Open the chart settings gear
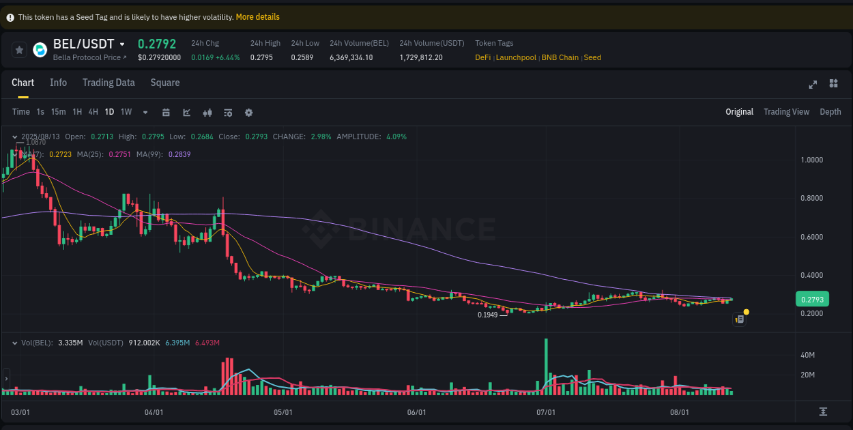The width and height of the screenshot is (853, 430). pyautogui.click(x=248, y=112)
